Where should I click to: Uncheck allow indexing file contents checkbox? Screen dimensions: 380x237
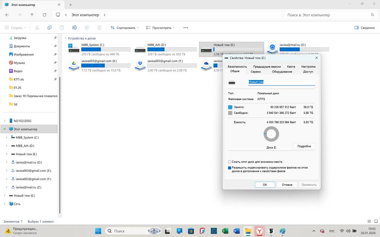coord(230,168)
